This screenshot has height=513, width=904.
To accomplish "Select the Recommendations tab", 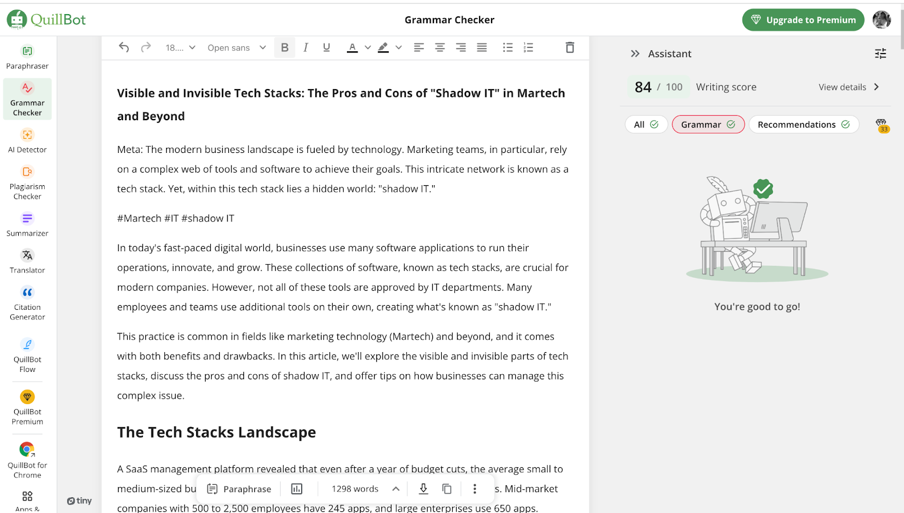I will click(x=803, y=125).
